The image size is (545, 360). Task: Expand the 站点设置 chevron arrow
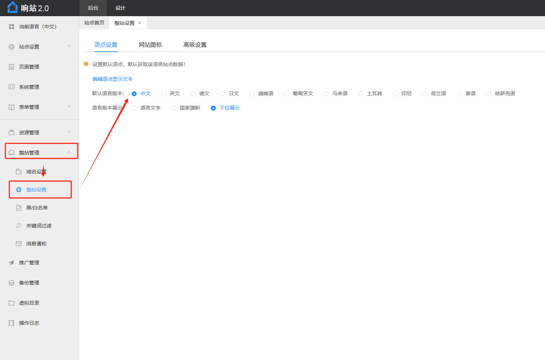click(x=69, y=46)
